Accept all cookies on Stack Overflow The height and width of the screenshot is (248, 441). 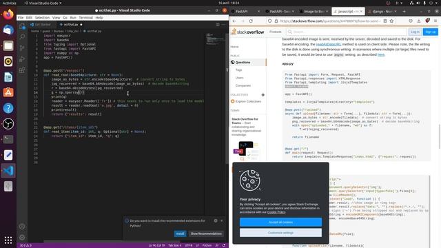(280, 222)
